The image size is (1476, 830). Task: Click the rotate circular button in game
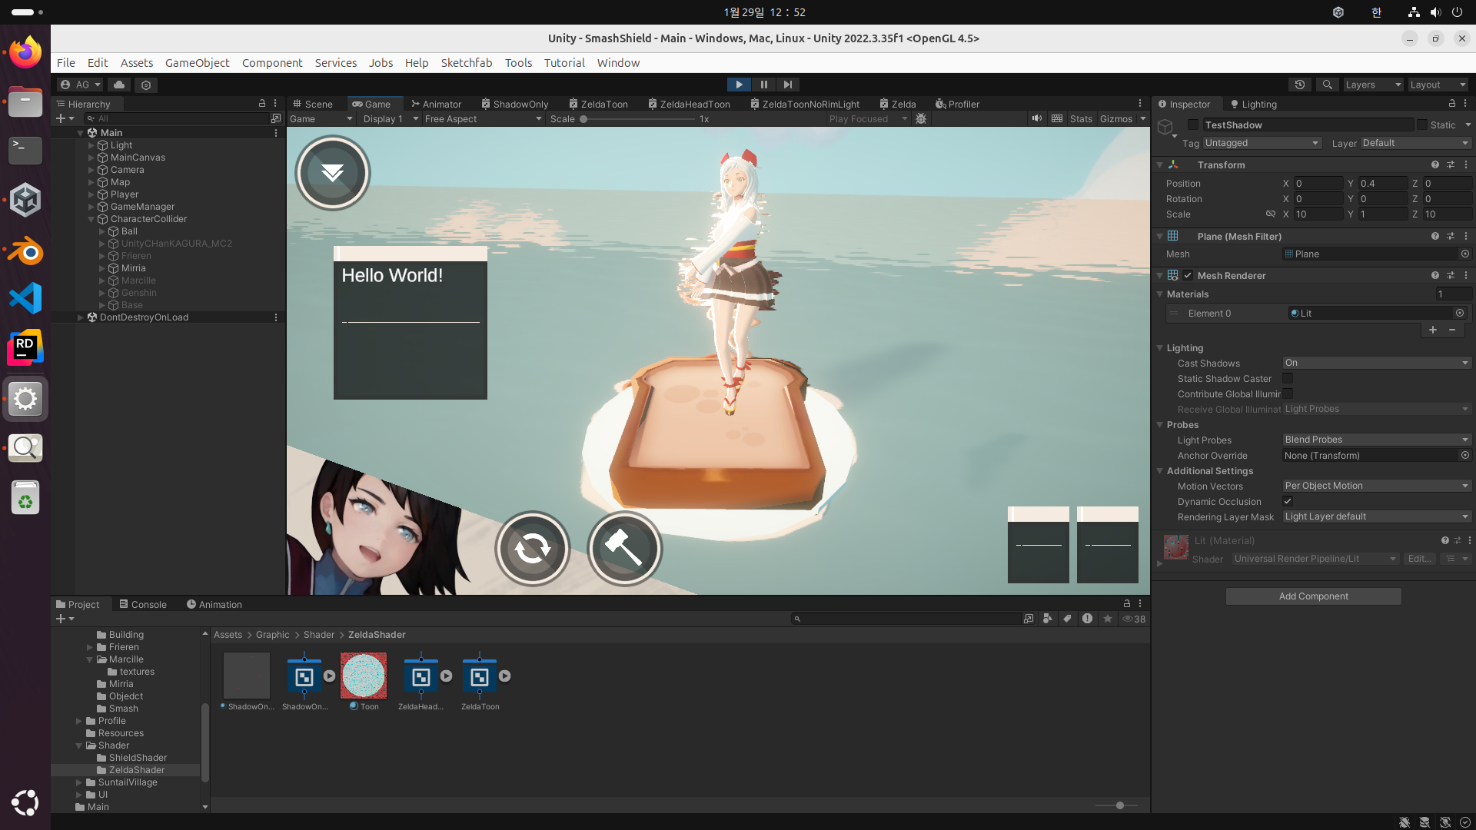(x=532, y=549)
